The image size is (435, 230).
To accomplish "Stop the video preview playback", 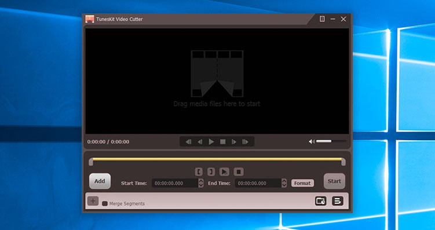I will click(x=223, y=142).
